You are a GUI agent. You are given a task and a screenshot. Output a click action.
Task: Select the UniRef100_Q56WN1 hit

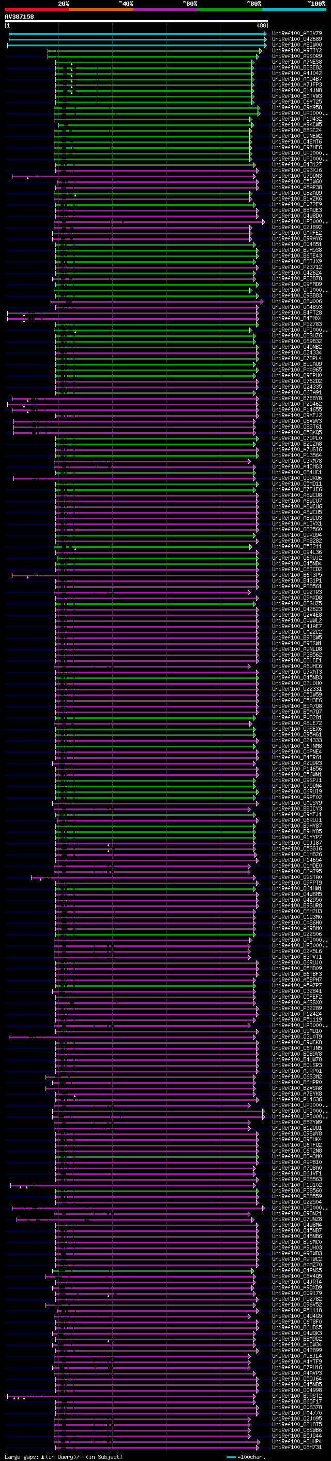tap(297, 774)
